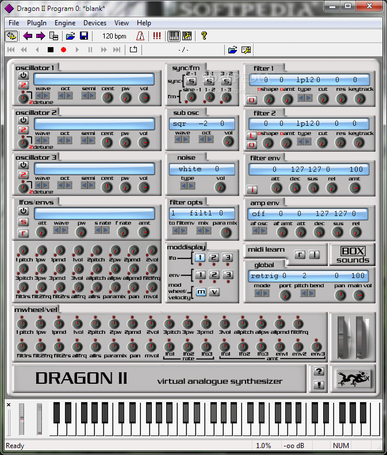Image resolution: width=387 pixels, height=455 pixels.
Task: Step oscillator 3 semi selector arrows
Action: coord(88,185)
